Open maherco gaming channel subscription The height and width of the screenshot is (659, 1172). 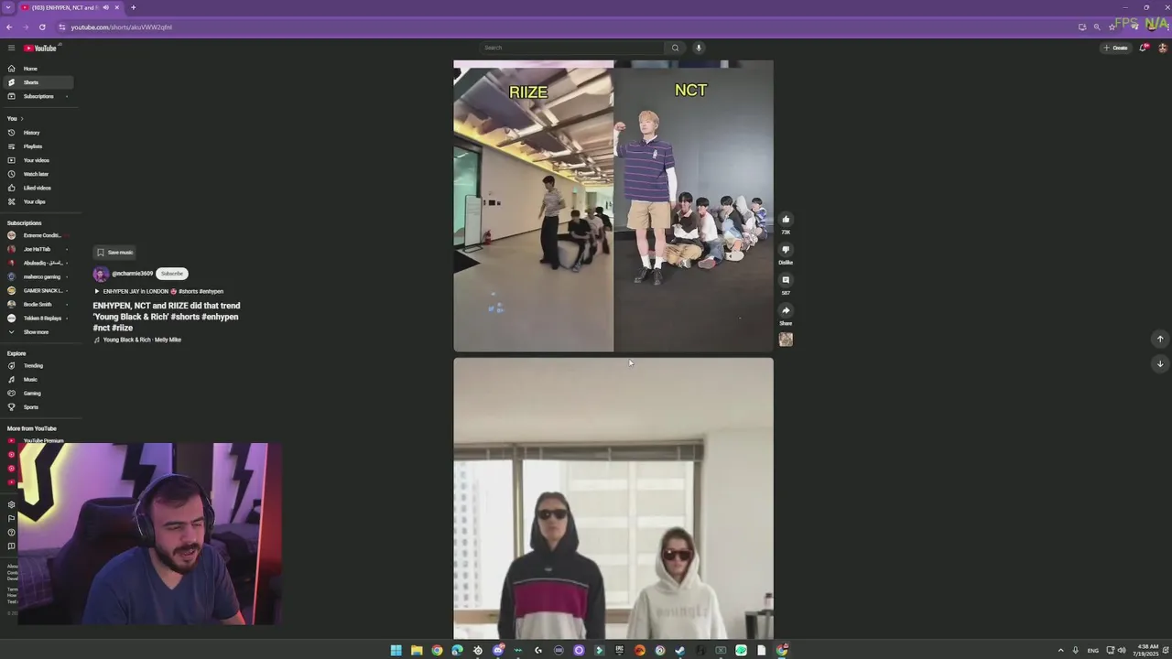tap(37, 276)
